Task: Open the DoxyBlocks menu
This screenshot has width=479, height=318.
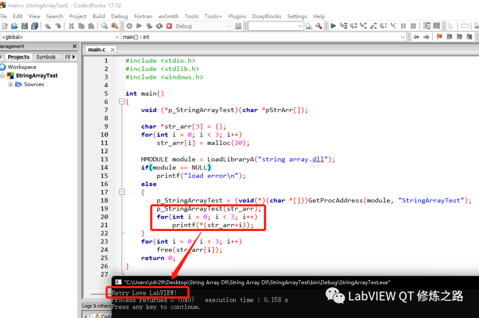Action: tap(267, 16)
